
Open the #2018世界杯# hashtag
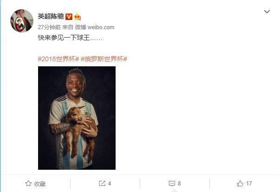[58, 59]
